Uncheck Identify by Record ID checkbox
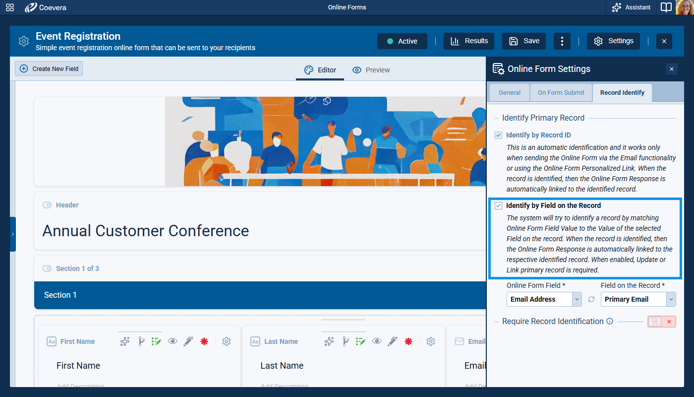This screenshot has width=694, height=397. [x=499, y=135]
